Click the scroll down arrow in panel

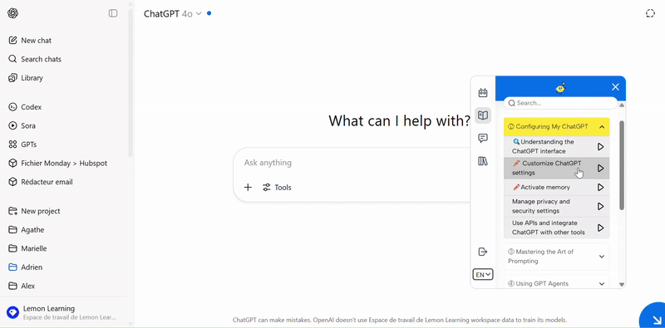point(622,285)
